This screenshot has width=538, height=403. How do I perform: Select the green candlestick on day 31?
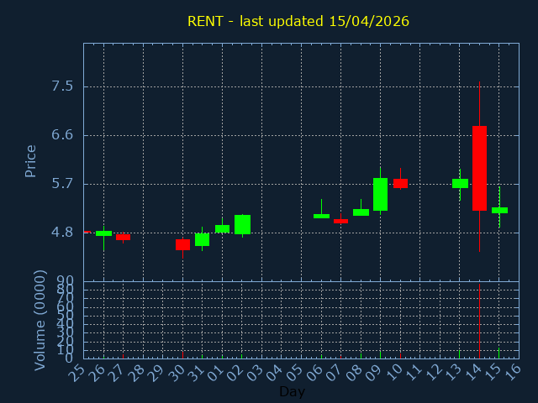point(202,239)
